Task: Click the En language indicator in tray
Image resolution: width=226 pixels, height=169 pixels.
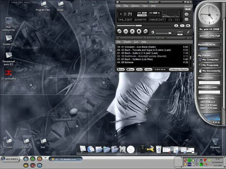Action: pos(193,165)
